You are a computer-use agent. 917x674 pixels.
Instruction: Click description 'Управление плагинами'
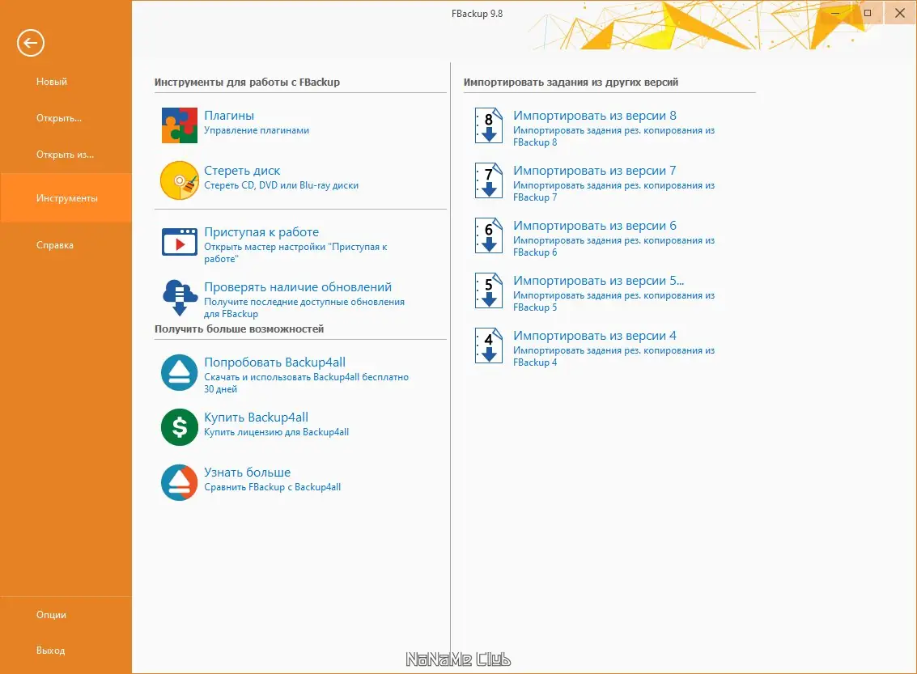pos(257,130)
